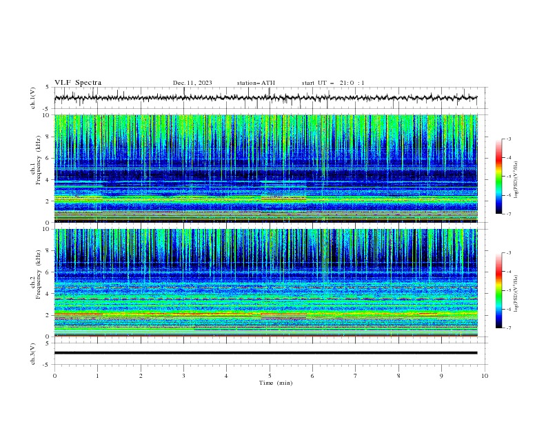Click the 'ch.1(V)' axis label
The width and height of the screenshot is (546, 422).
tap(33, 98)
